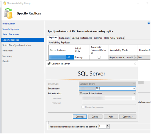Increase required synchronized secondaries value
Image resolution: width=151 pixels, height=134 pixels.
click(108, 125)
